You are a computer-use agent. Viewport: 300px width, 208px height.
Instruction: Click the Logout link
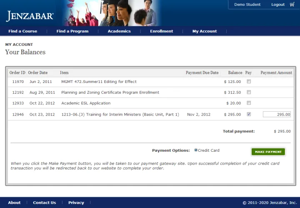pos(278,5)
